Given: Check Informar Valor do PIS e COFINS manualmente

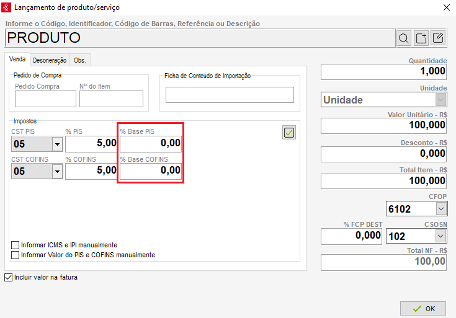Looking at the screenshot, I should [16, 255].
